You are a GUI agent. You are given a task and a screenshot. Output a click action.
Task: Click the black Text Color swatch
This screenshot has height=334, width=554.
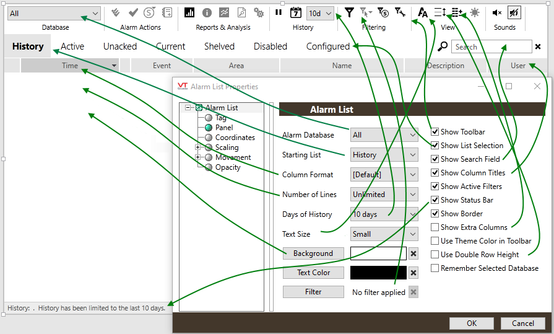tap(378, 273)
